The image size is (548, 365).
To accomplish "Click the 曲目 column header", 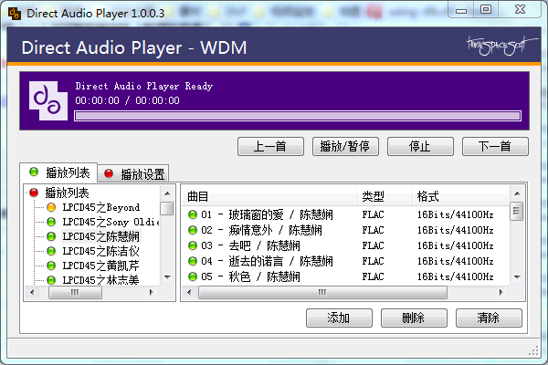I will 269,196.
